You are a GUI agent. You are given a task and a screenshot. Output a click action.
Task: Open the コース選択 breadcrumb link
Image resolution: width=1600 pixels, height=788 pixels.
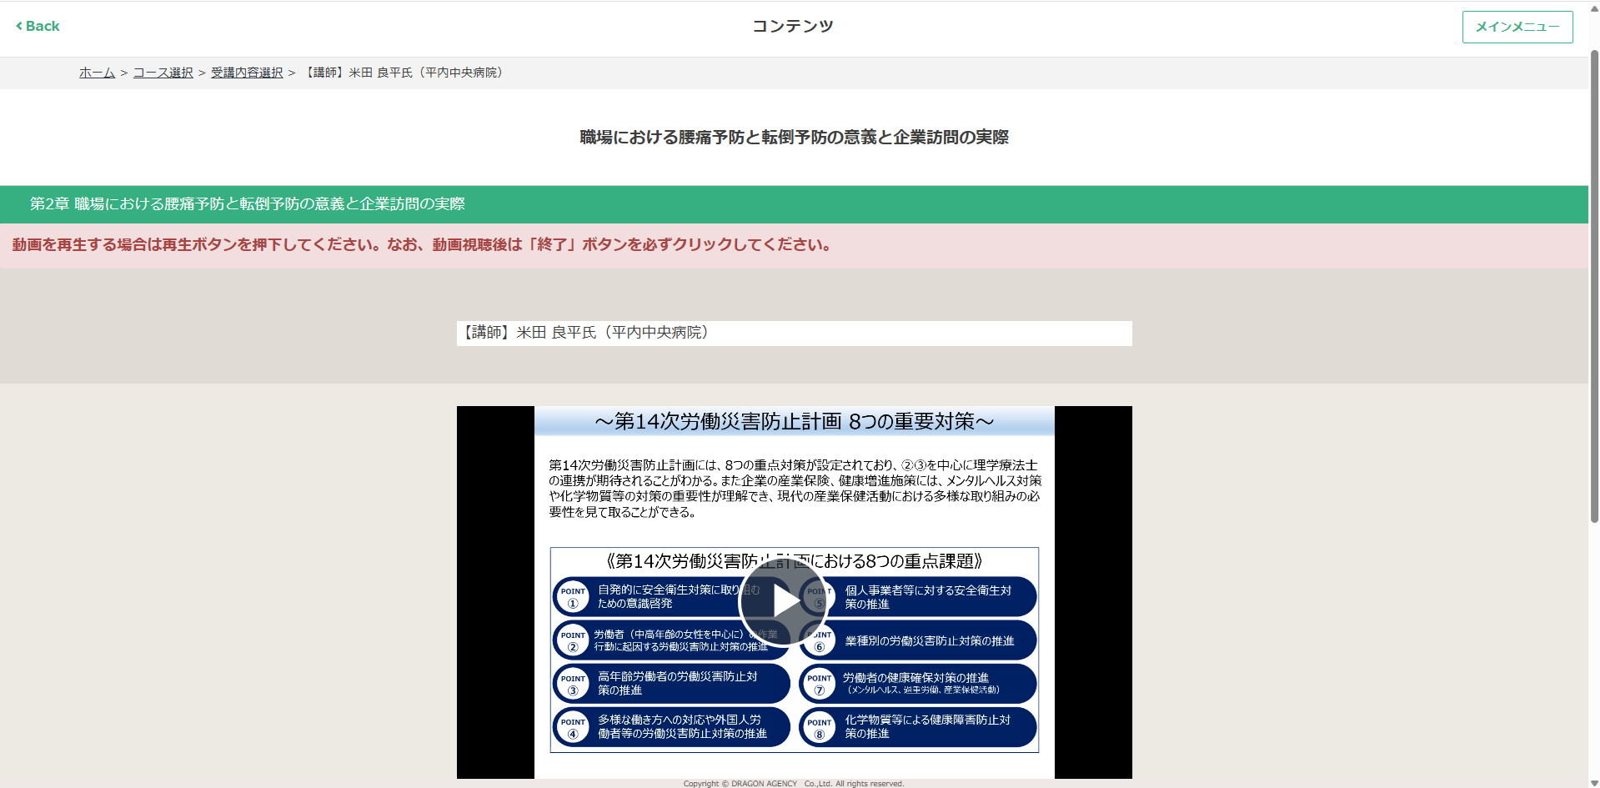163,73
